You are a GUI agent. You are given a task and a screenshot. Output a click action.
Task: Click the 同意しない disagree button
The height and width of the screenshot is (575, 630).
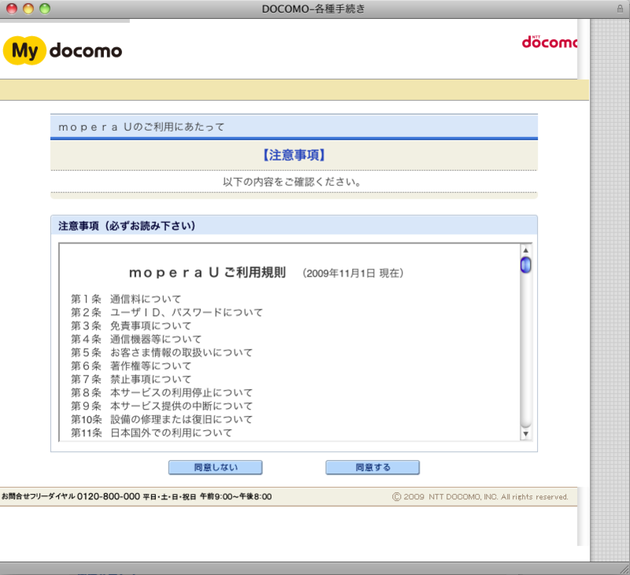point(215,467)
